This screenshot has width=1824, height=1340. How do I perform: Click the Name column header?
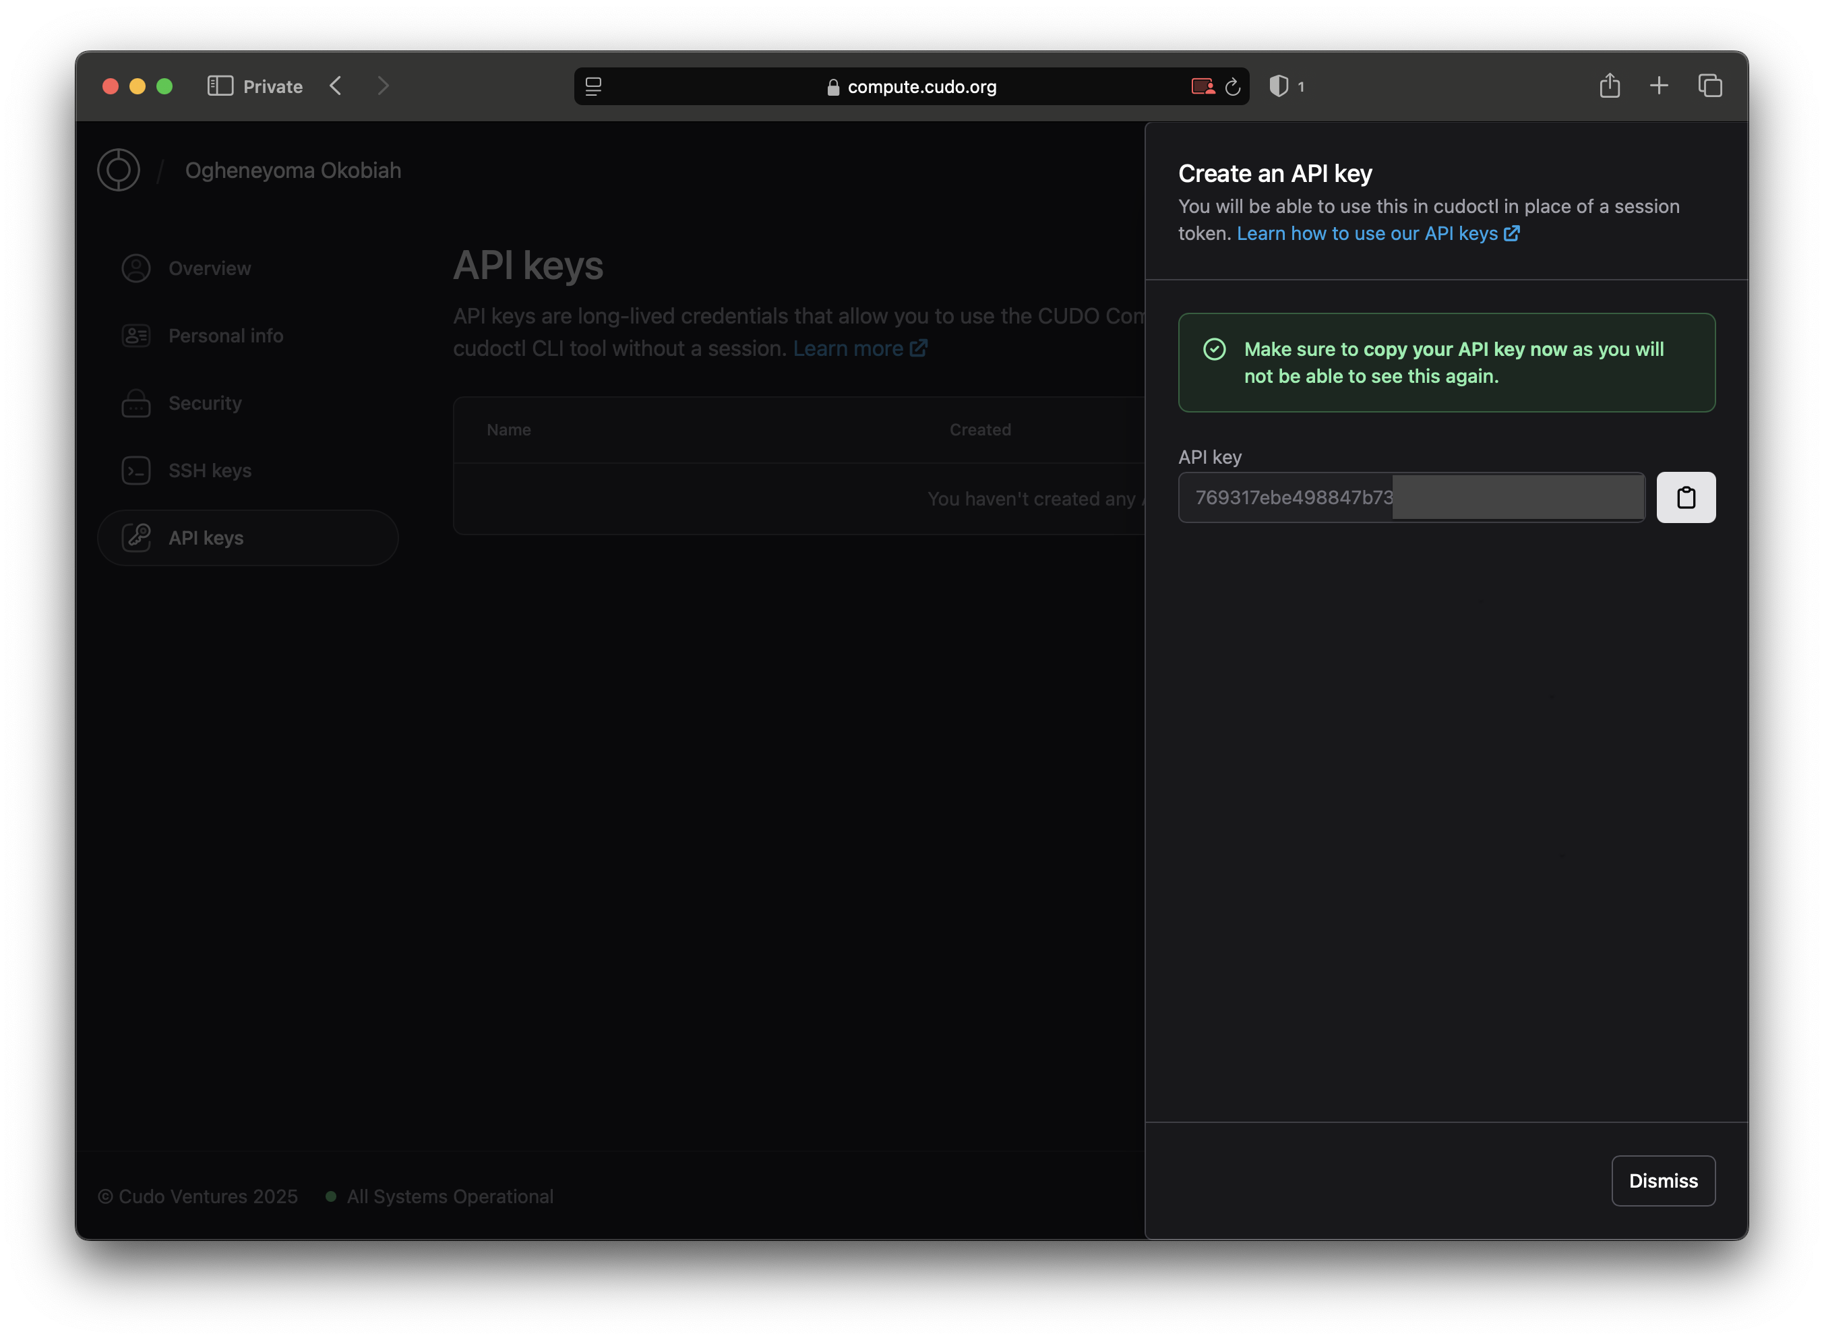pyautogui.click(x=508, y=430)
